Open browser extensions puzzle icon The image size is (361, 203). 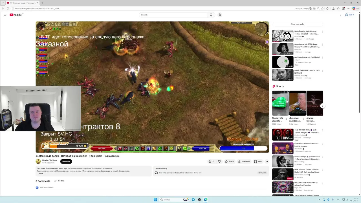point(327,8)
